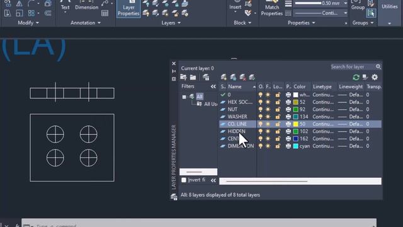
Task: Click New Property Filter icon in layer manager
Action: (183, 77)
